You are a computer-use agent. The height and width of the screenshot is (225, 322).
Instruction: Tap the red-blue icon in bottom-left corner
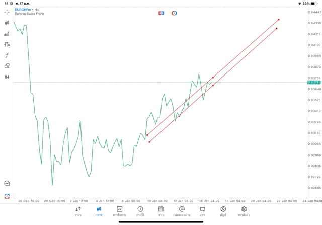click(7, 195)
